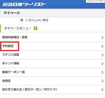
Task: Open the 予約履歴 reservation history
Action: point(52,46)
